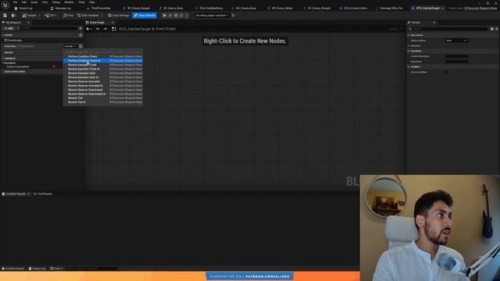Switch to the Message Log tab

point(61,9)
